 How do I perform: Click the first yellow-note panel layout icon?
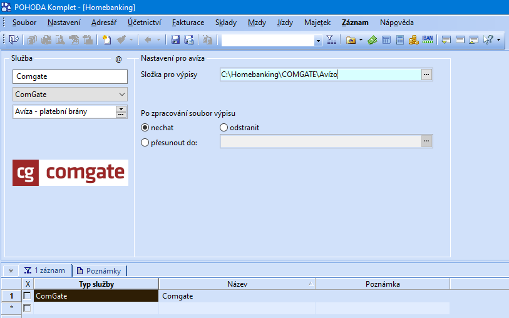[446, 40]
